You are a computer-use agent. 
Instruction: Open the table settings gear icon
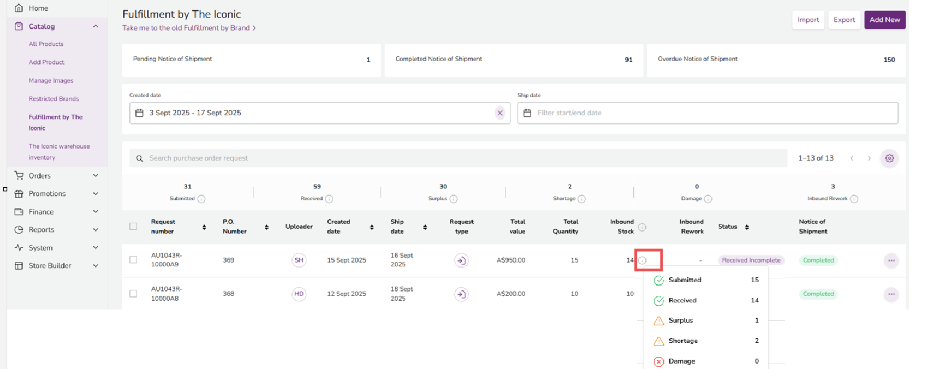coord(889,158)
